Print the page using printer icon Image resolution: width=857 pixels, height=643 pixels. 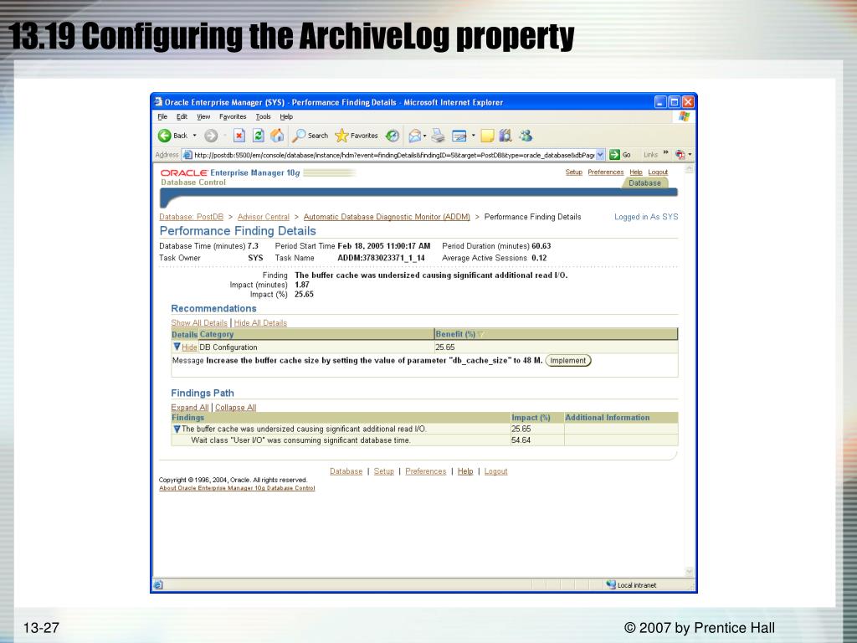click(438, 136)
